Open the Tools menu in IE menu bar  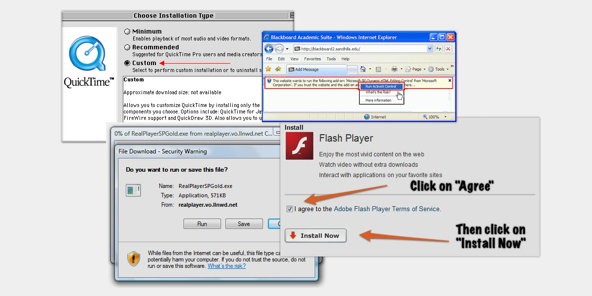(x=331, y=59)
